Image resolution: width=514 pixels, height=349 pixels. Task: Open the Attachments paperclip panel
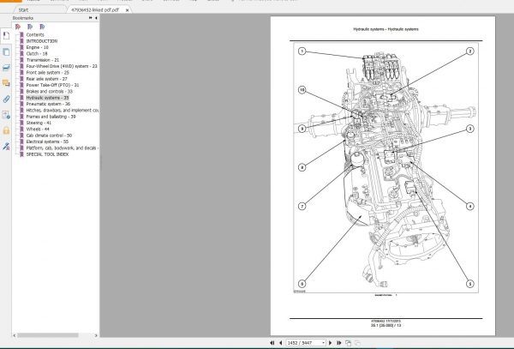[x=6, y=99]
